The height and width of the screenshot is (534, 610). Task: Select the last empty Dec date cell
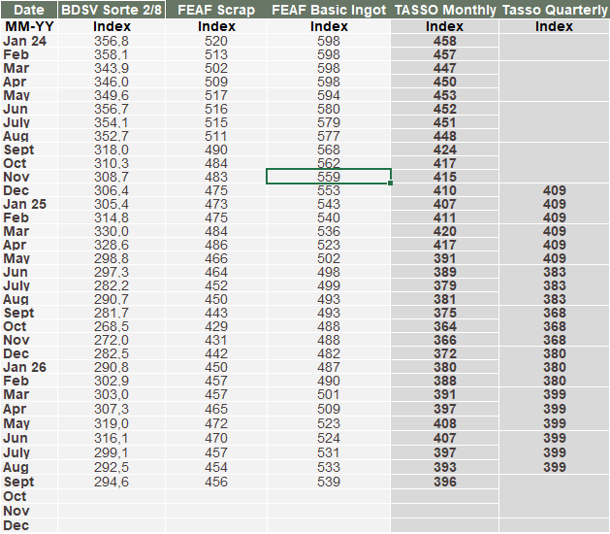coord(29,525)
